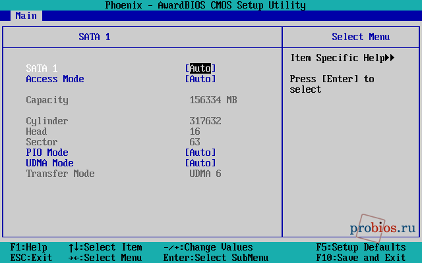The height and width of the screenshot is (263, 422).
Task: Open the Access Mode [Auto] value
Action: click(200, 79)
